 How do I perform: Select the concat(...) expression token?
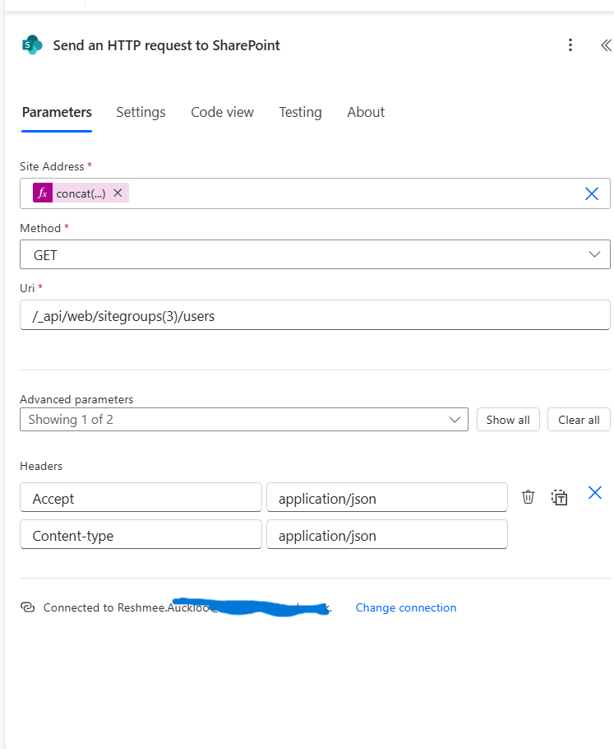click(78, 193)
